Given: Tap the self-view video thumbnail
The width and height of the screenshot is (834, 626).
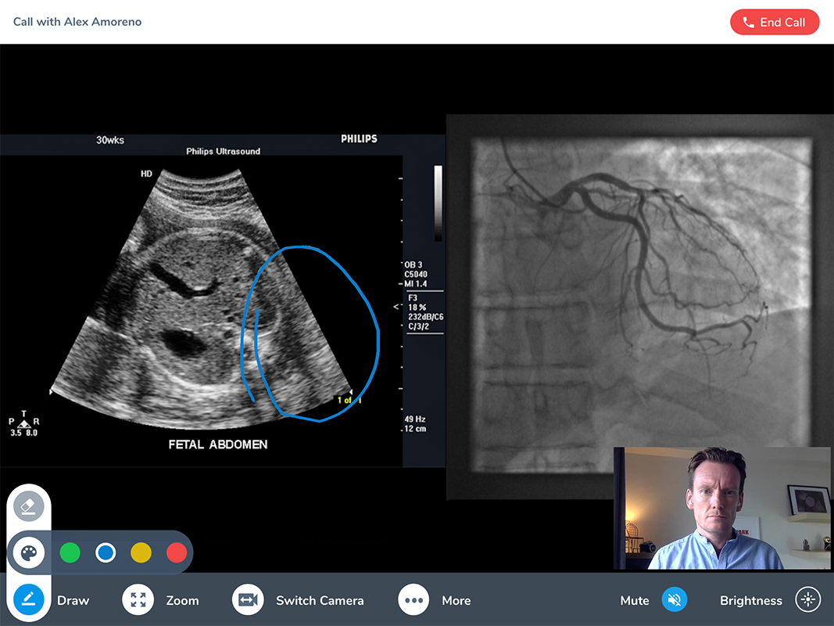Looking at the screenshot, I should coord(721,508).
